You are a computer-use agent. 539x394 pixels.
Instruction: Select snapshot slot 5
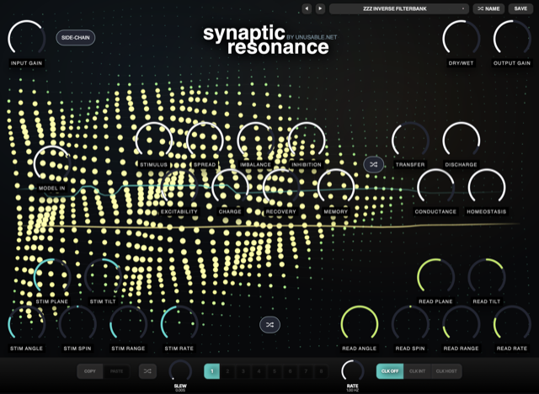click(x=275, y=371)
